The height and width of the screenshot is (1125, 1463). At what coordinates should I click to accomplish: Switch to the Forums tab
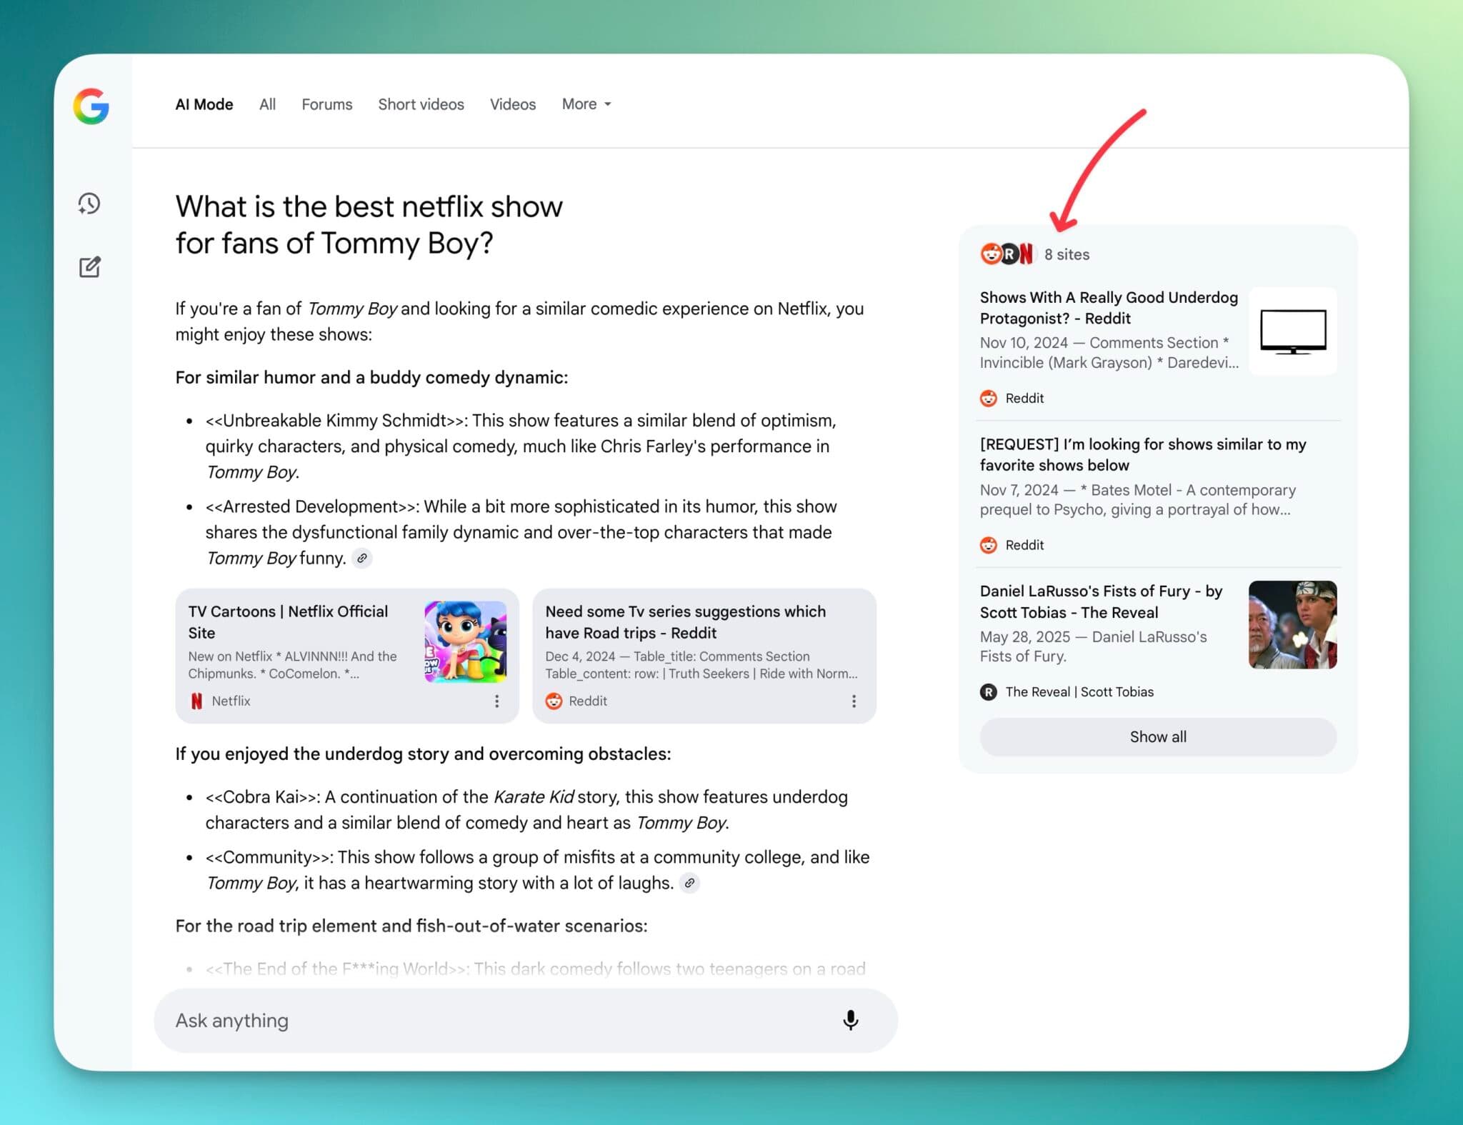pos(326,104)
